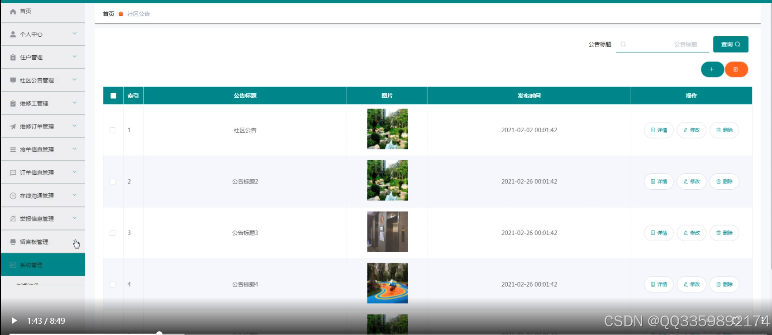Screen dimensions: 772x335
Task: Click the clock icon for 在线沟通管理
Action: [13, 196]
